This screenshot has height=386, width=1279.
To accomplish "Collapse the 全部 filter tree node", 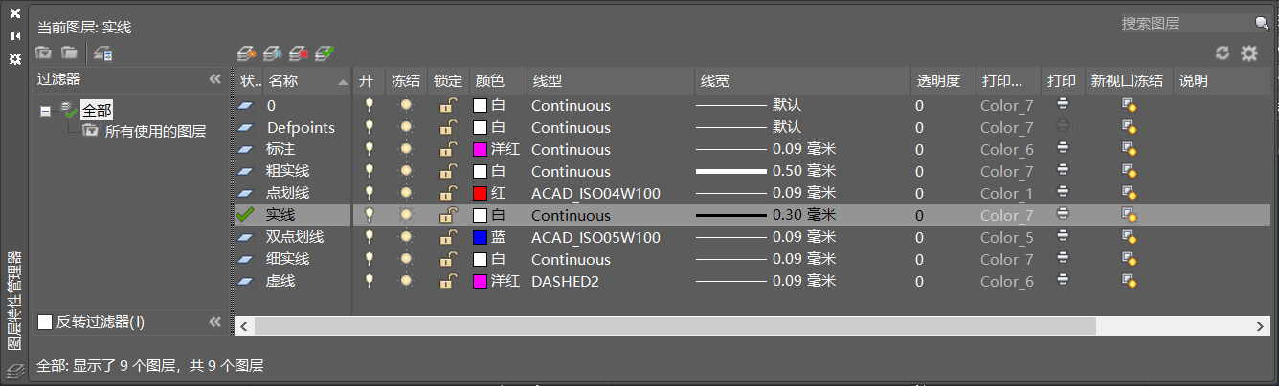I will pyautogui.click(x=45, y=111).
